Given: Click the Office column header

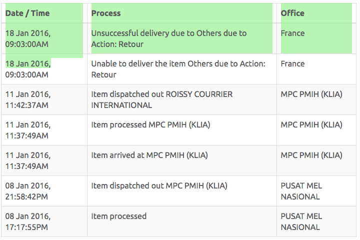Looking at the screenshot, I should click(292, 13).
